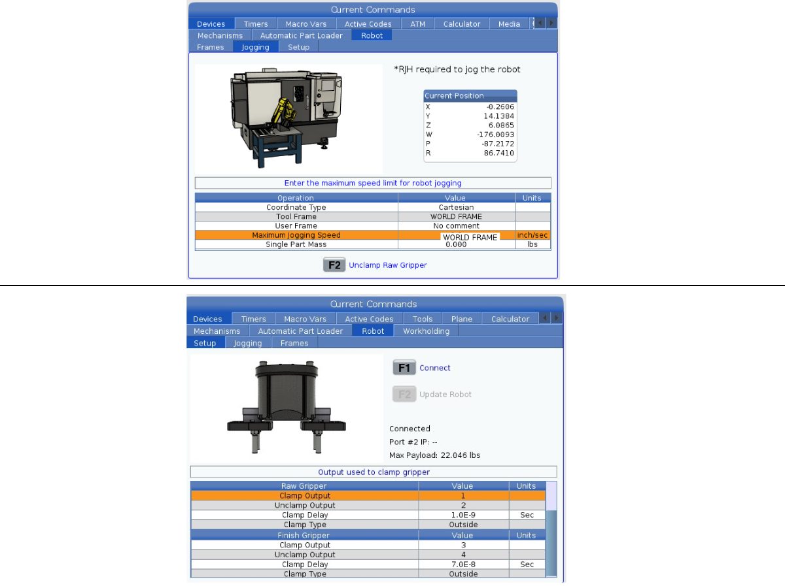
Task: Switch to the ATM tab
Action: tap(417, 24)
